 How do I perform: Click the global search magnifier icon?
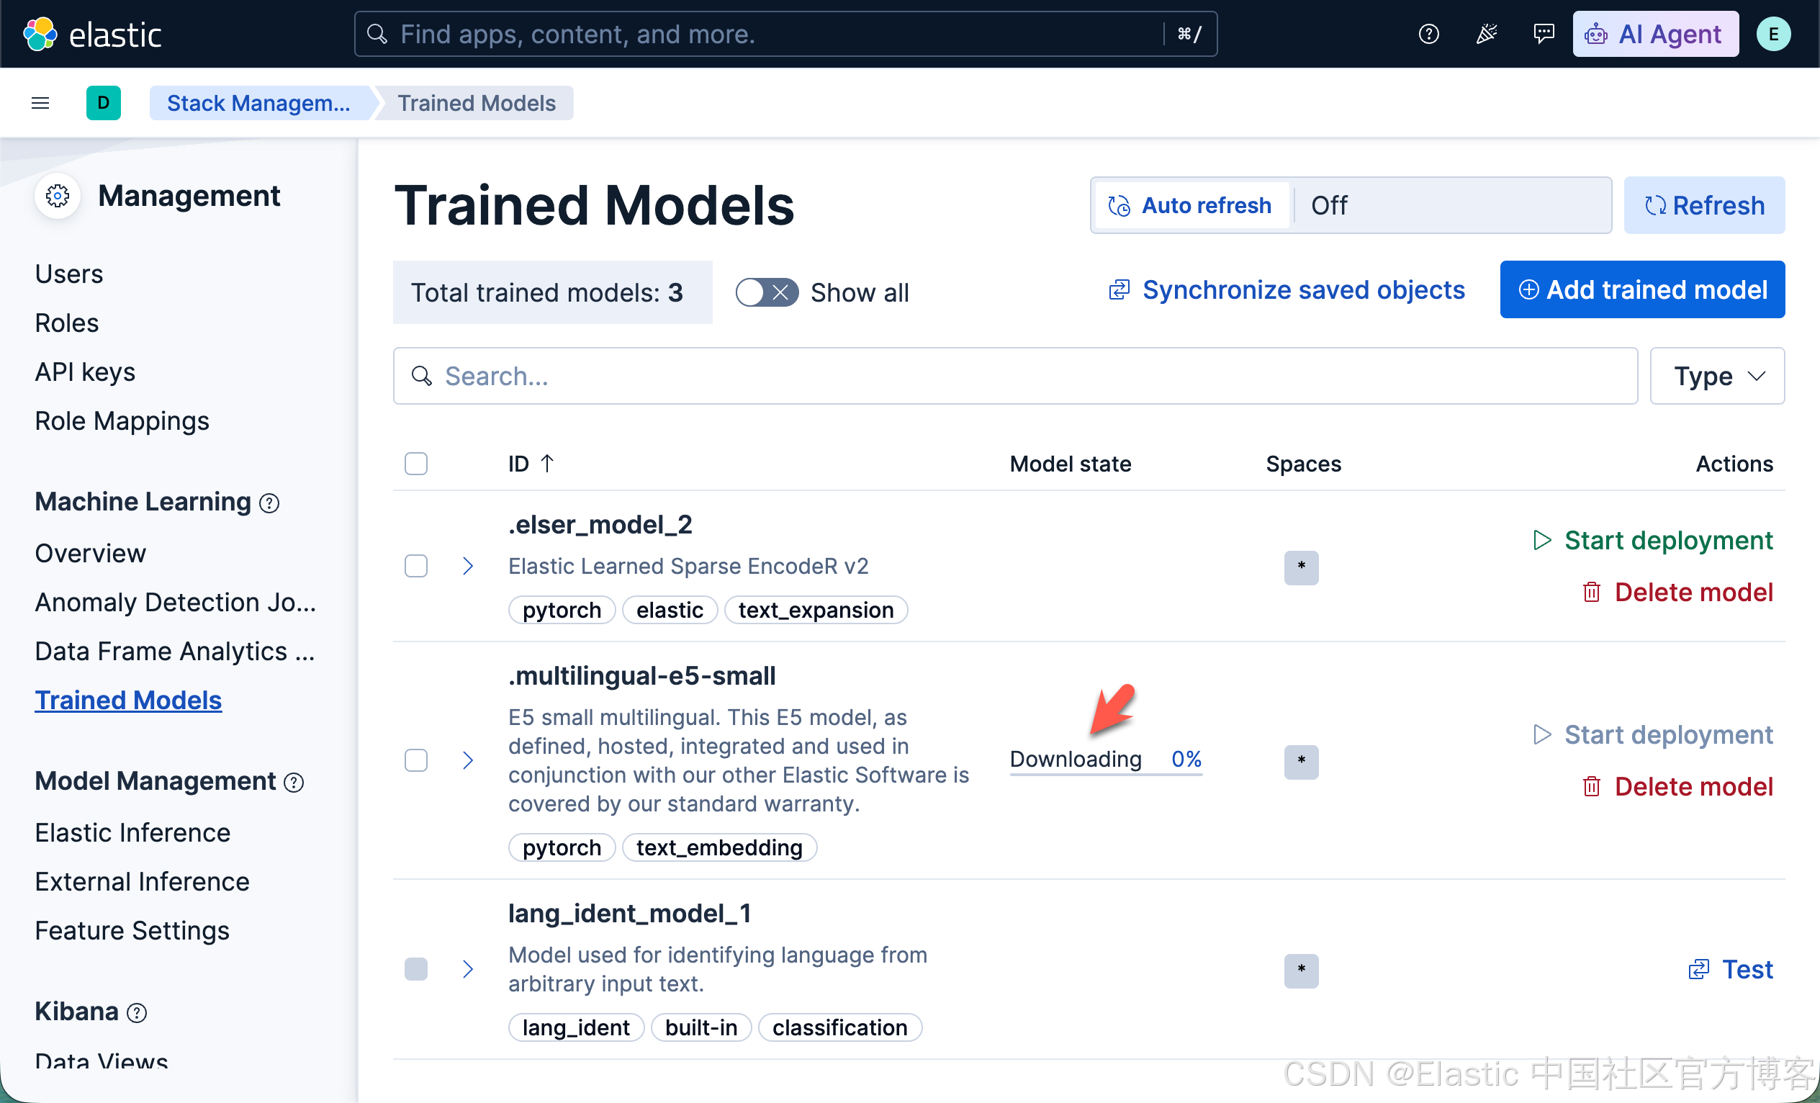tap(377, 34)
